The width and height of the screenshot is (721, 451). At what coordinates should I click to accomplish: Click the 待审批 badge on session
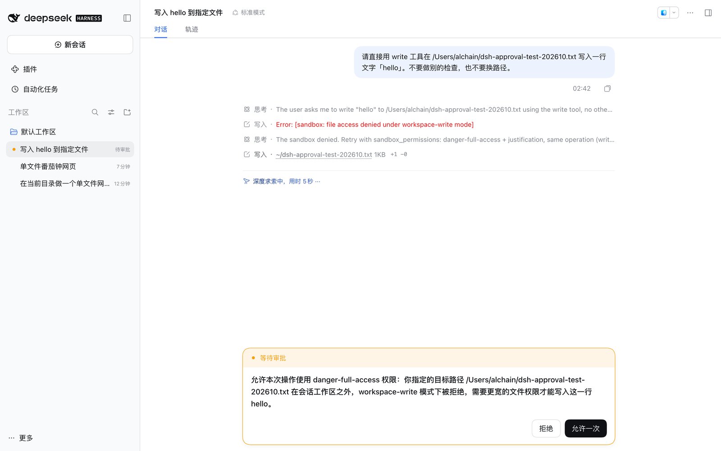click(x=123, y=150)
